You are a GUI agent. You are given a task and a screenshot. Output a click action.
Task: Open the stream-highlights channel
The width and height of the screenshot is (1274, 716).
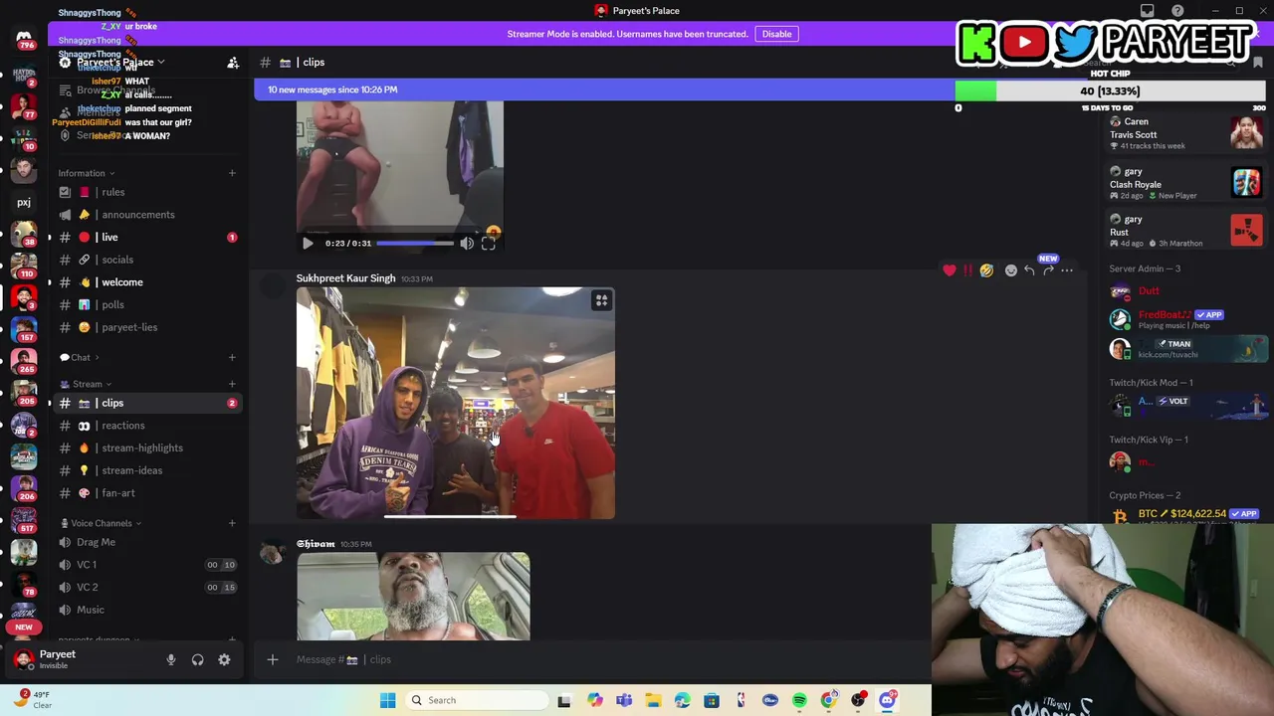145,447
